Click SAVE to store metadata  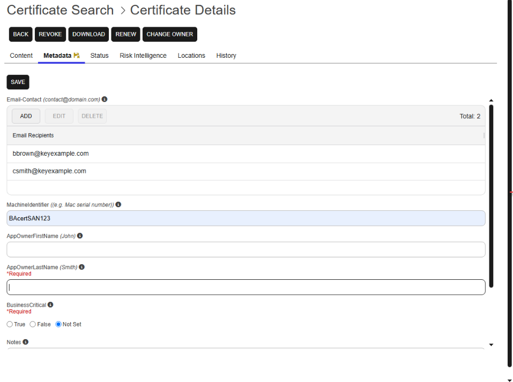tap(18, 82)
